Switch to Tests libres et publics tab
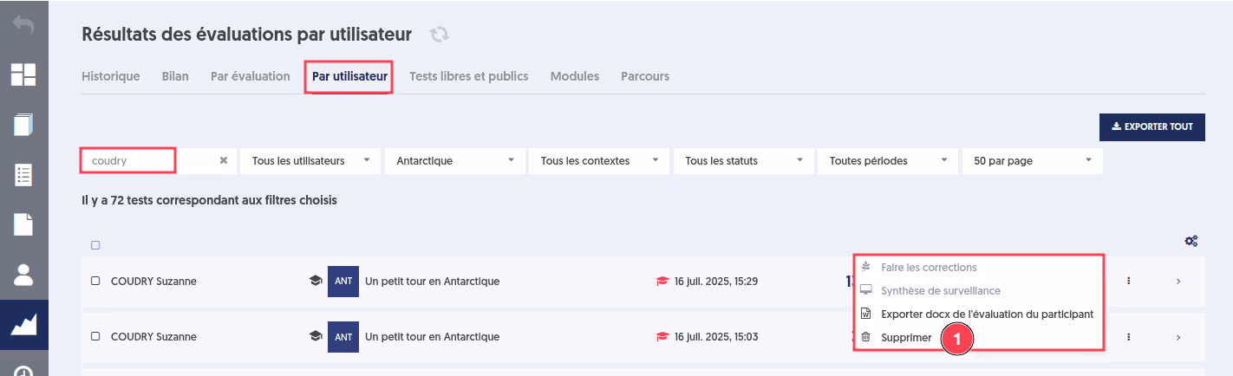The image size is (1233, 376). [469, 76]
